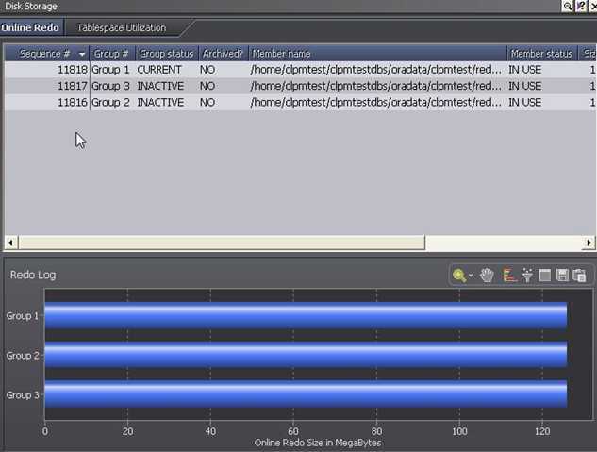Click member name path in Group 1 row
The width and height of the screenshot is (597, 452).
pos(375,70)
